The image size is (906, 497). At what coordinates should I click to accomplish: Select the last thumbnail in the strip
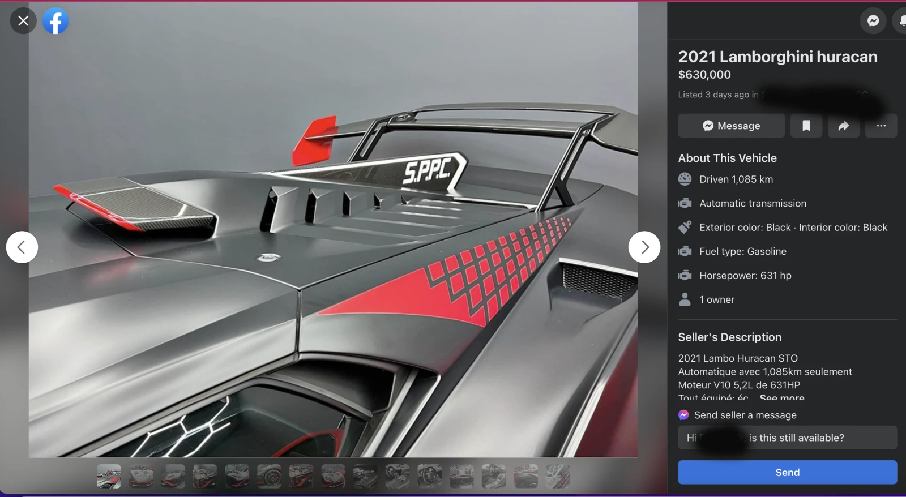(x=558, y=476)
